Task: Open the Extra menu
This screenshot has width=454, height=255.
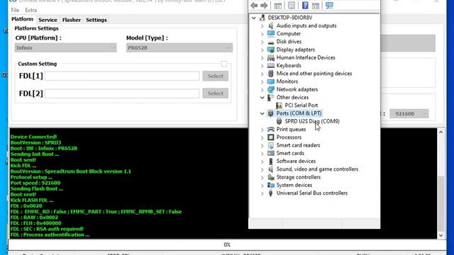Action: tap(31, 10)
